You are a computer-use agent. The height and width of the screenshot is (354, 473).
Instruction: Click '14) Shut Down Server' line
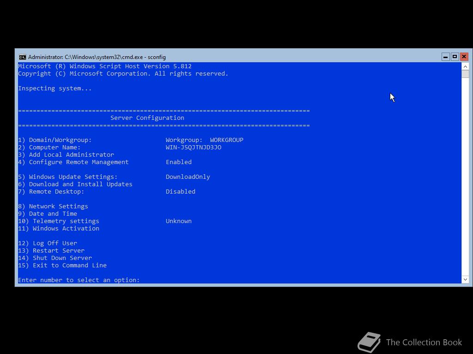click(55, 258)
